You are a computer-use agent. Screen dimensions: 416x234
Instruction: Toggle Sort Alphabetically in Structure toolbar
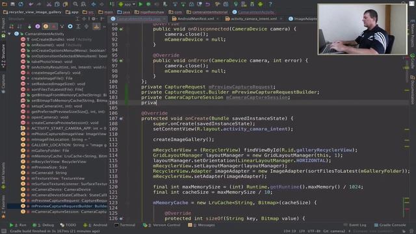(19, 27)
